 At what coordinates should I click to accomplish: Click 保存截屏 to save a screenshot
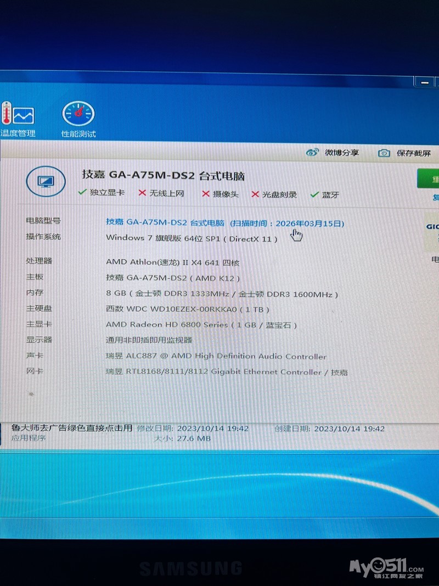click(x=405, y=153)
